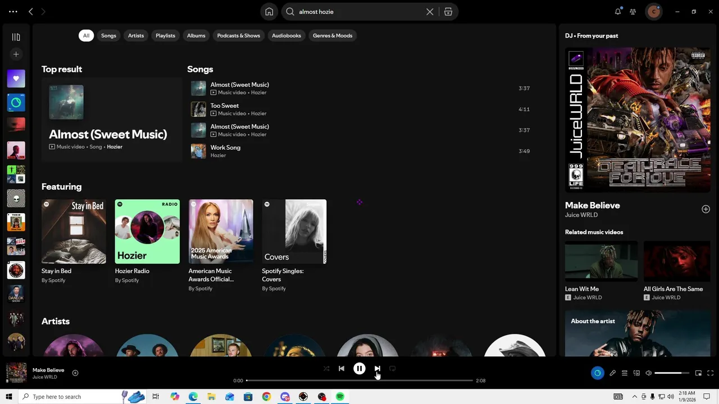Image resolution: width=719 pixels, height=404 pixels.
Task: Open Liked Songs in sidebar
Action: click(16, 79)
